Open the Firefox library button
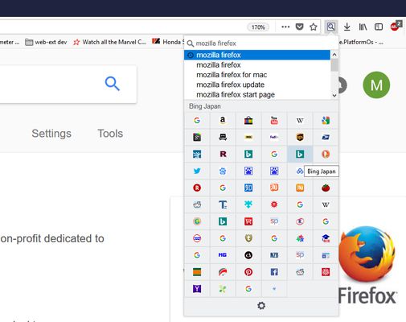Viewport: 406px width, 322px height. pyautogui.click(x=363, y=27)
